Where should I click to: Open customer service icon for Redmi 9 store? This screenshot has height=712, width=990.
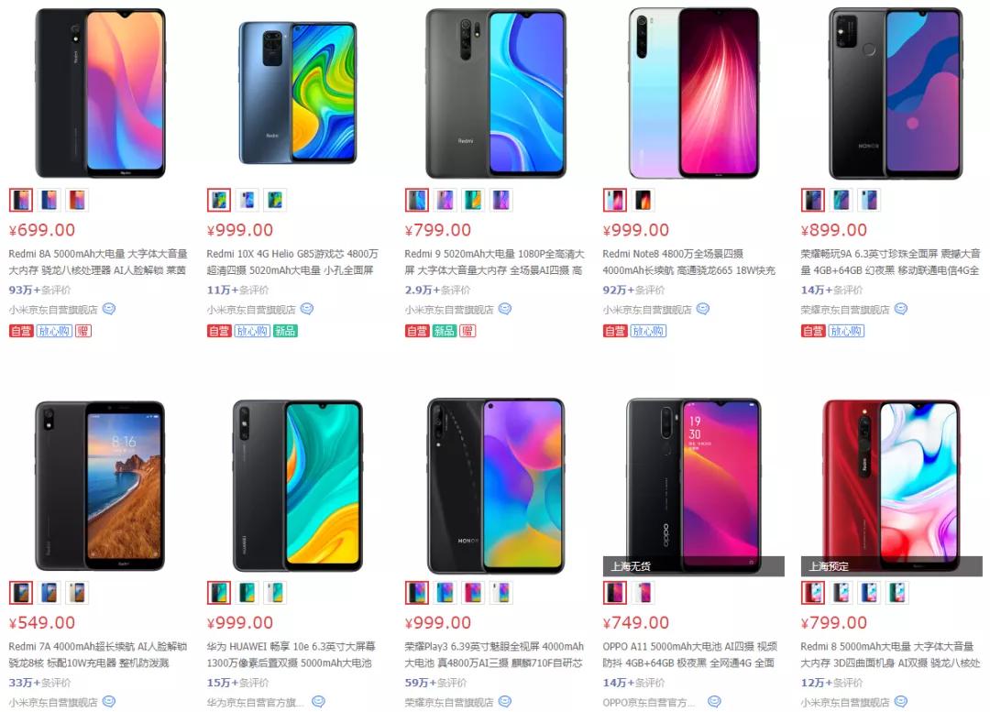point(505,310)
